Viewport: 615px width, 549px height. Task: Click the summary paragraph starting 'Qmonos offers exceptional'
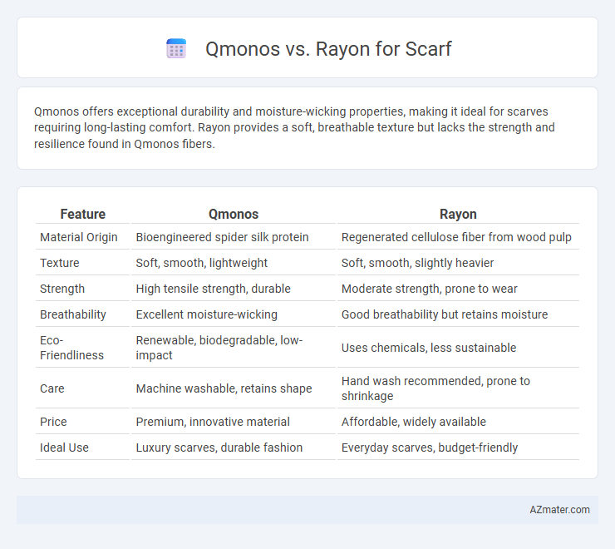tap(294, 127)
